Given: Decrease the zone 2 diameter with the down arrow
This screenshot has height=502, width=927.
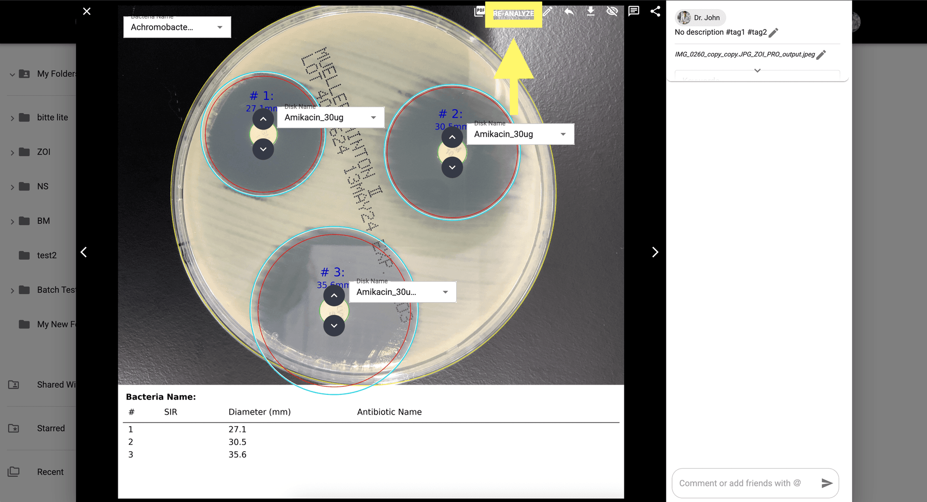Looking at the screenshot, I should click(x=452, y=167).
